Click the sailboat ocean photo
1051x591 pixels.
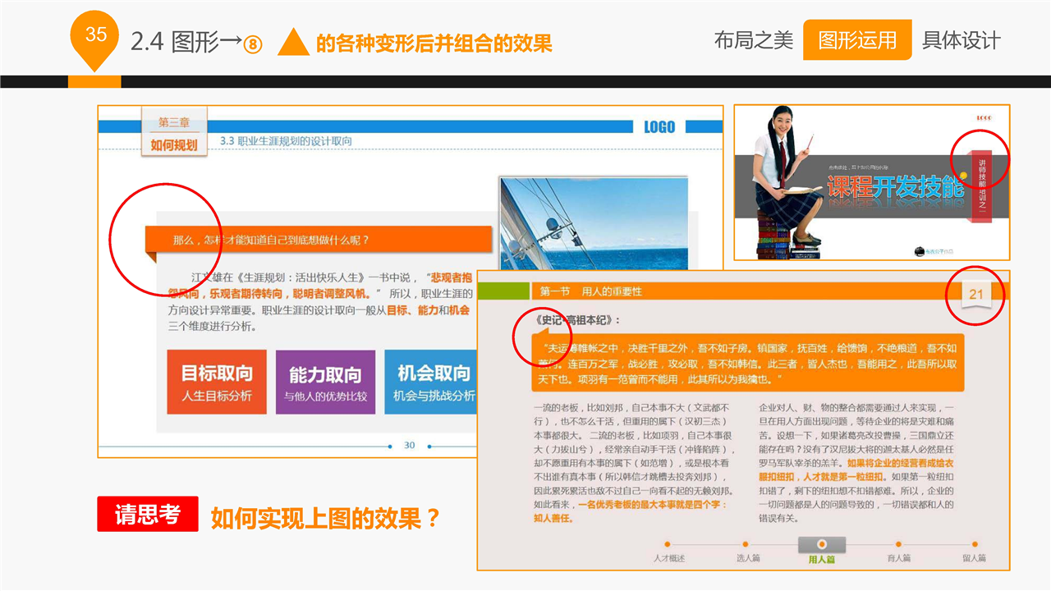pos(594,222)
